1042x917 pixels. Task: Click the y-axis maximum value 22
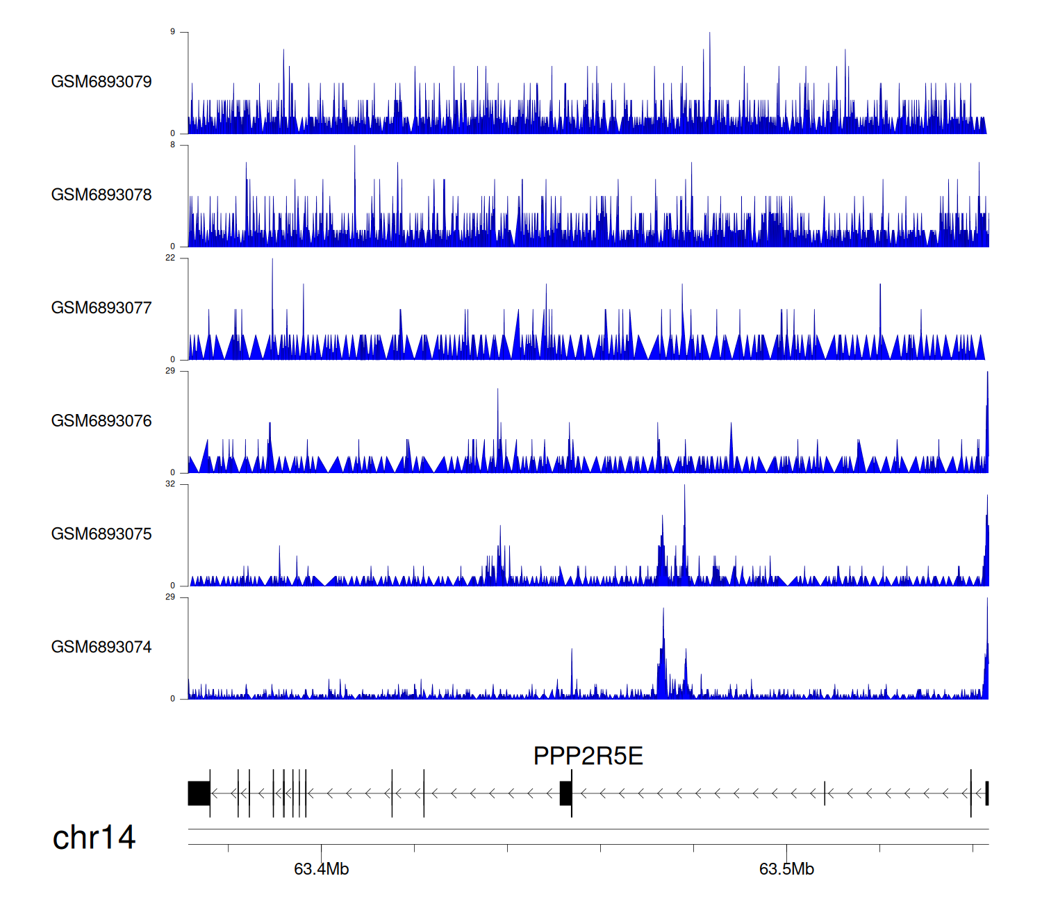pyautogui.click(x=170, y=258)
